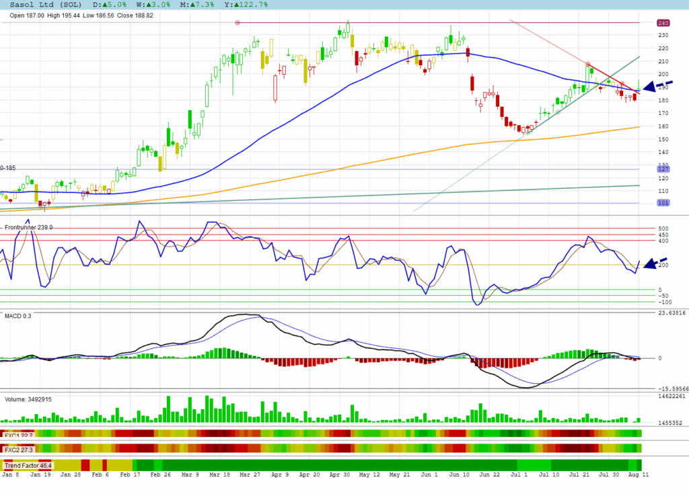Viewport: 689px width, 494px height.
Task: Click the 110 price axis label
Action: [x=663, y=192]
